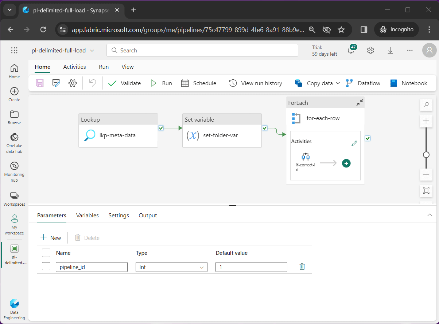Screen dimensions: 439x324
Task: Toggle the Lookup activity success checkbox
Action: [x=161, y=128]
